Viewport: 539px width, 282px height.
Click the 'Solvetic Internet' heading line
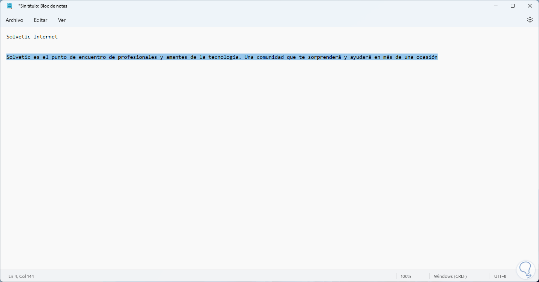[32, 37]
